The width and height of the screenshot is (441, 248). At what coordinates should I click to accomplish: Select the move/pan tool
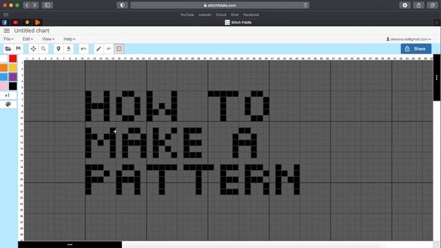(33, 49)
